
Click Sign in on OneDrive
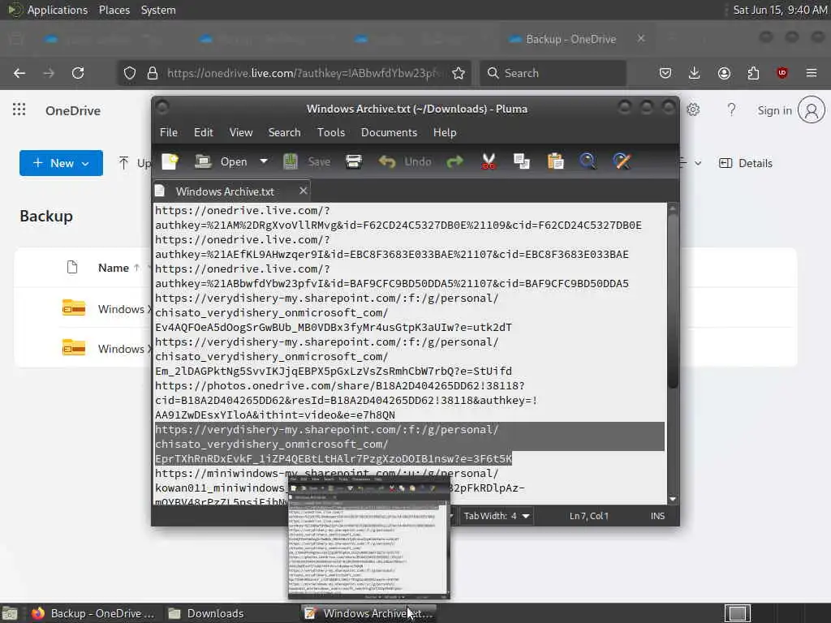click(x=774, y=110)
